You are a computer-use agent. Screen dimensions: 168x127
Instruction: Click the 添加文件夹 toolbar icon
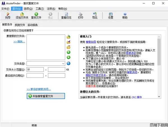coord(22,15)
